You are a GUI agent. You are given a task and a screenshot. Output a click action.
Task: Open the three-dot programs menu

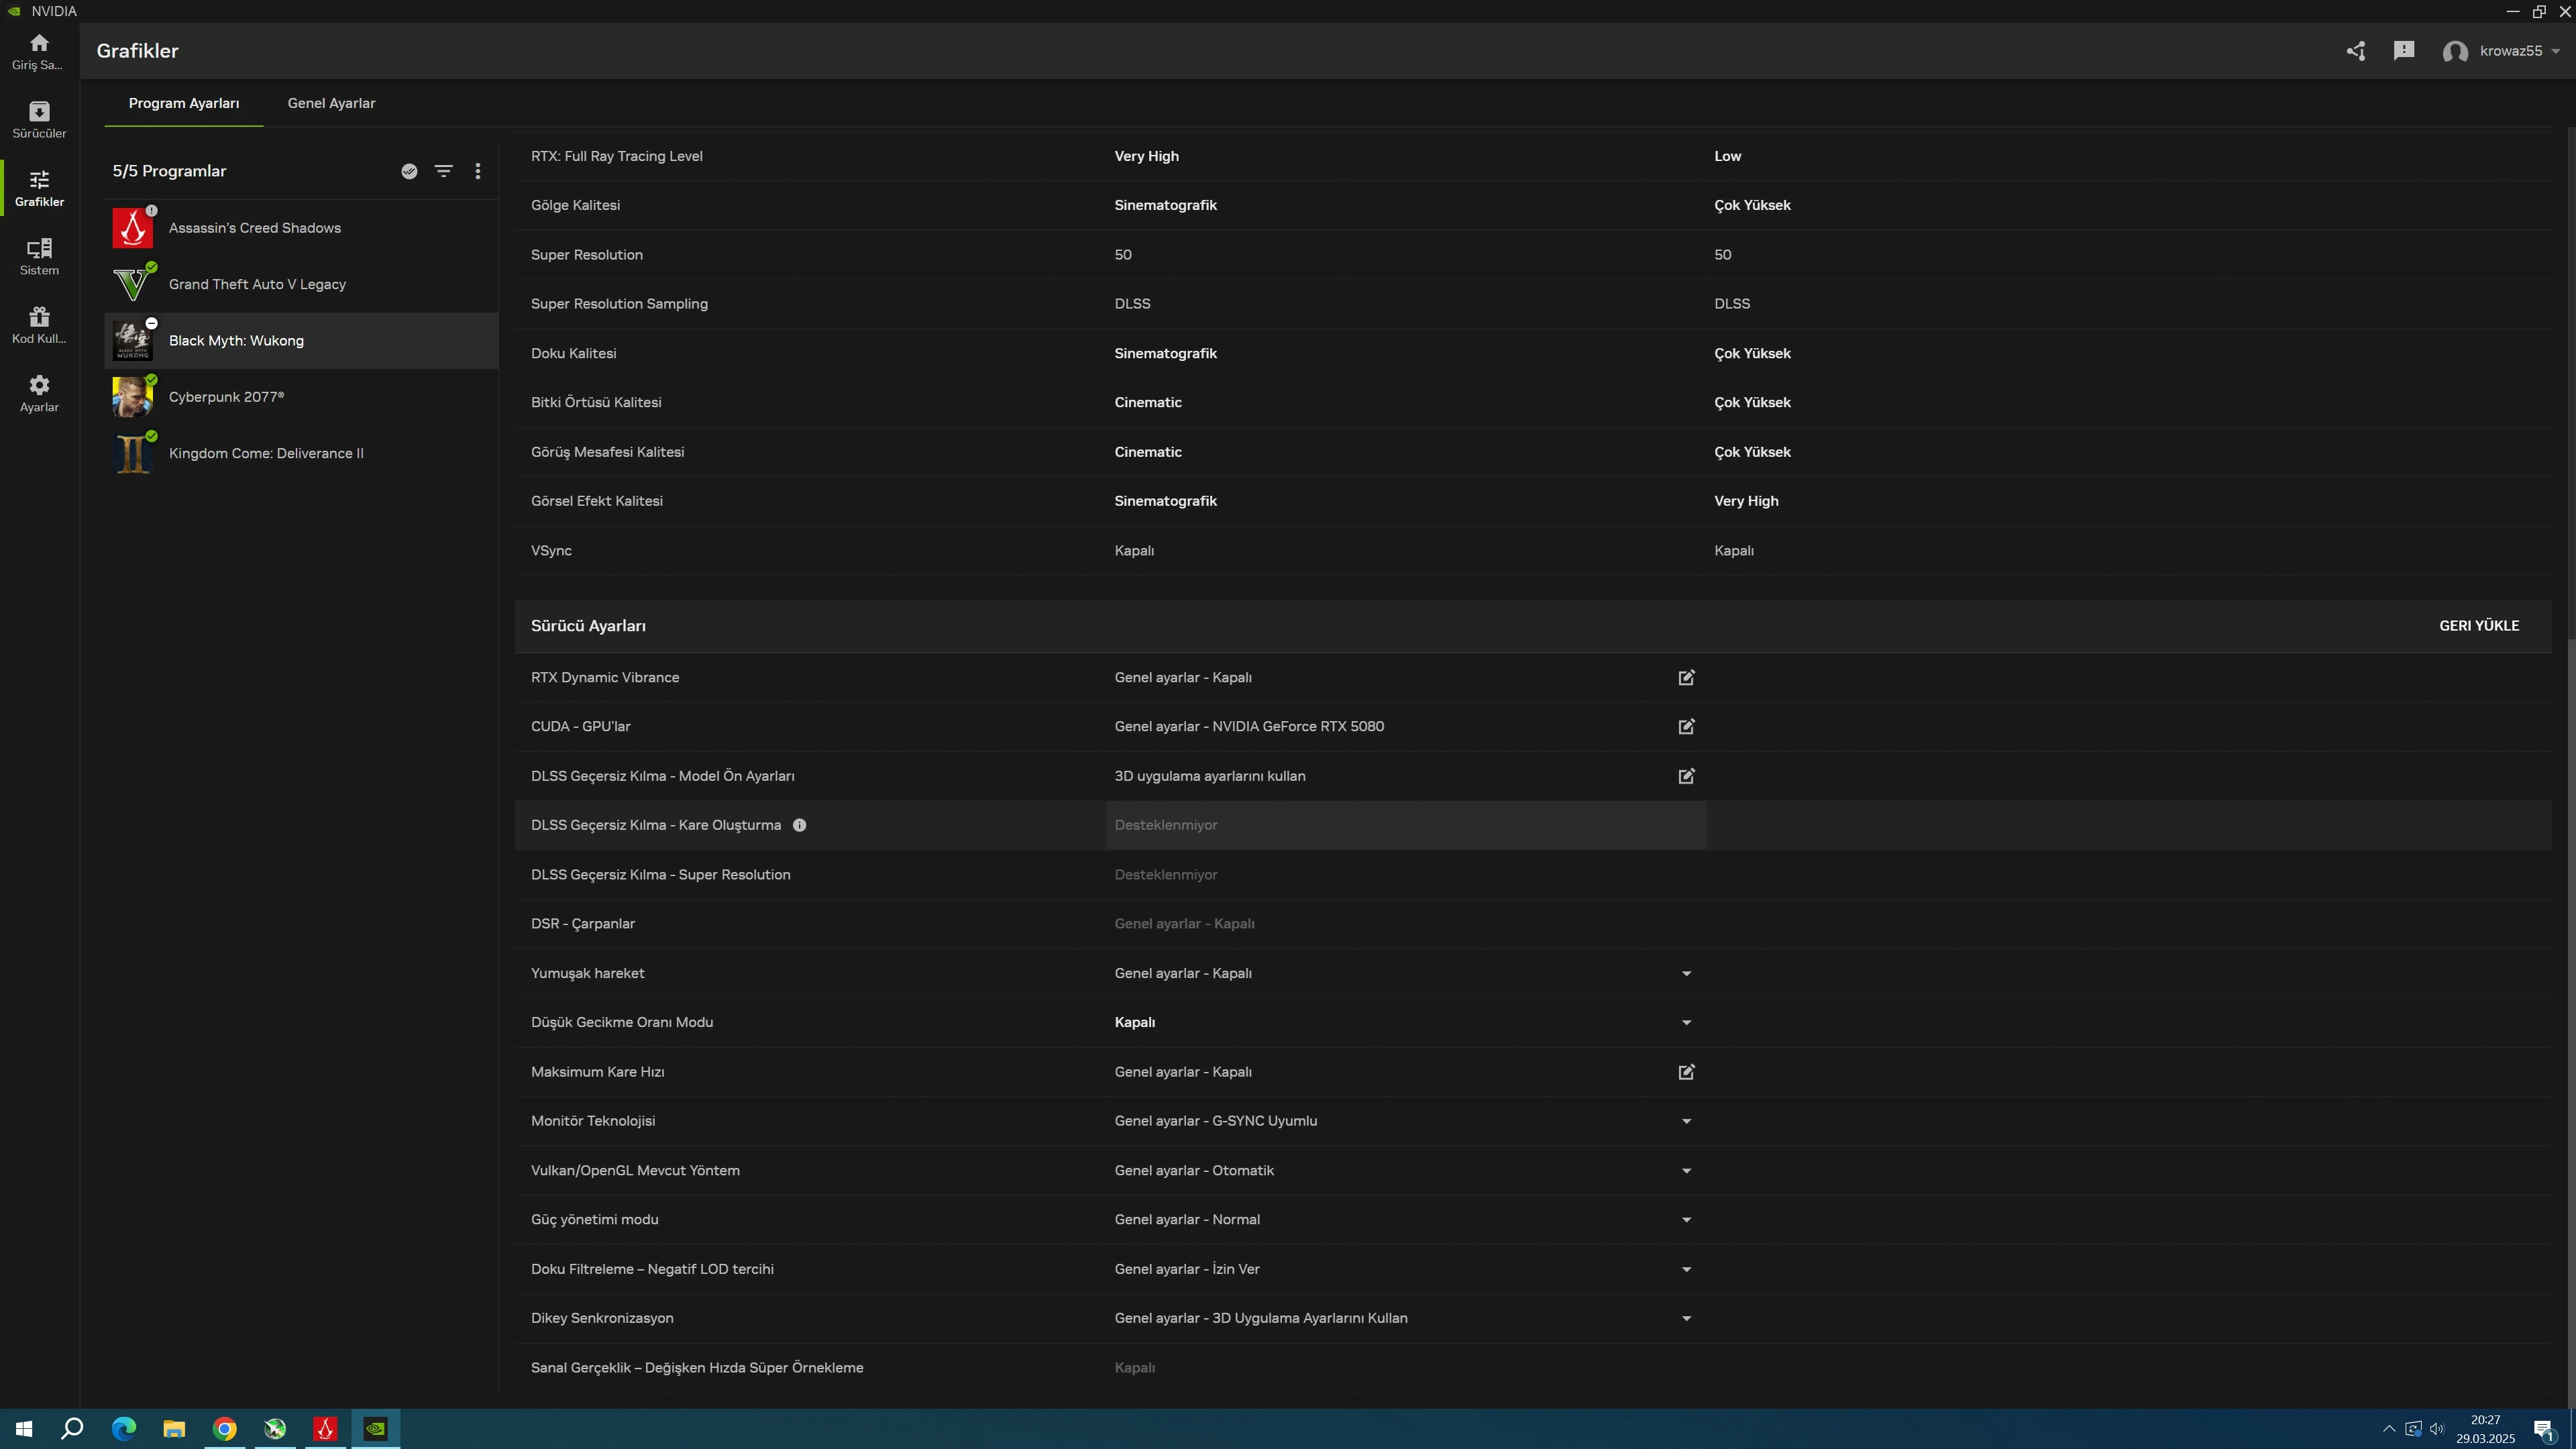click(x=478, y=171)
